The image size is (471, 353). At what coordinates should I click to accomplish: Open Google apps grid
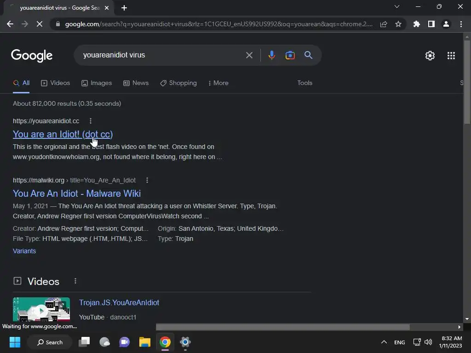point(451,56)
